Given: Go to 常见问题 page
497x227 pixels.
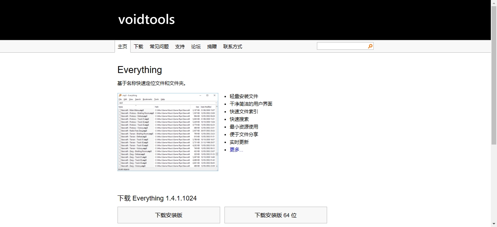Looking at the screenshot, I should [x=159, y=46].
